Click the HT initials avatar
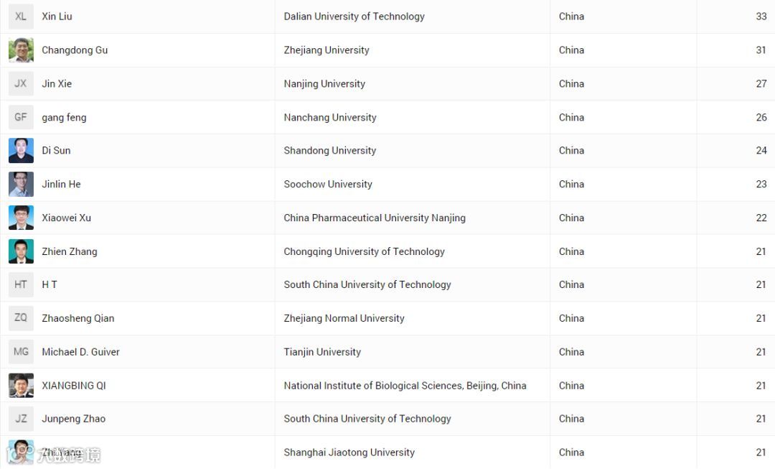Image resolution: width=775 pixels, height=469 pixels. click(21, 284)
